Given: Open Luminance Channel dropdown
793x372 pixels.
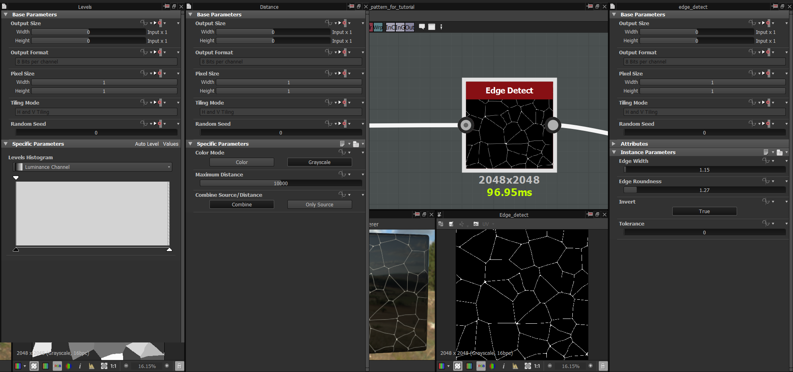Looking at the screenshot, I should (x=93, y=167).
